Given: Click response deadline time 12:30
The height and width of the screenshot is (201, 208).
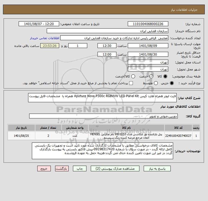Looking at the screenshot, I should [x=107, y=46].
